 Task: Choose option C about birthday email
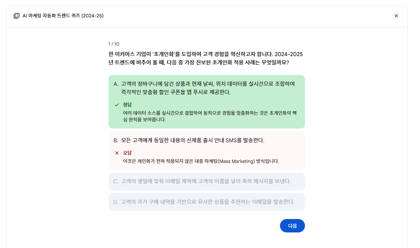tap(207, 181)
